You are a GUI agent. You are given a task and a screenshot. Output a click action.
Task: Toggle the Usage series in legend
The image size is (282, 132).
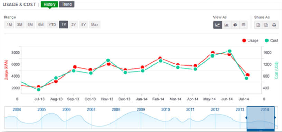(250, 41)
